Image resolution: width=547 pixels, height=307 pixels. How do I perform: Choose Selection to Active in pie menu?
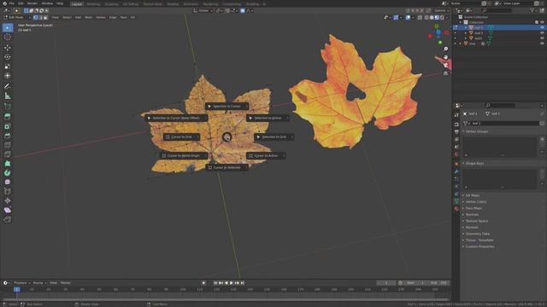click(x=268, y=119)
